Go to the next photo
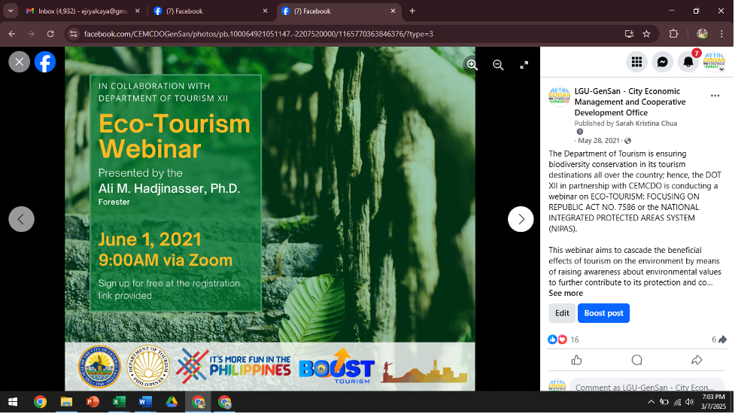The height and width of the screenshot is (414, 735). pyautogui.click(x=521, y=219)
